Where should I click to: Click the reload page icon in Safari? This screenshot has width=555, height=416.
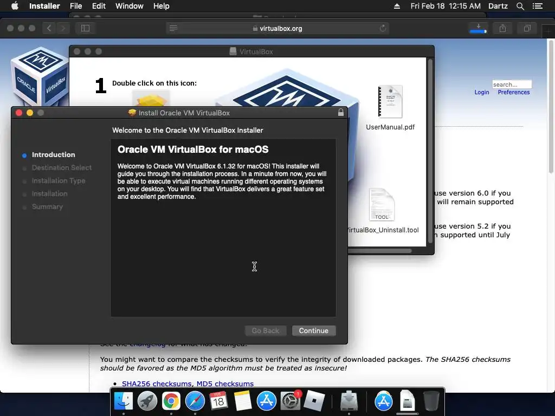383,28
